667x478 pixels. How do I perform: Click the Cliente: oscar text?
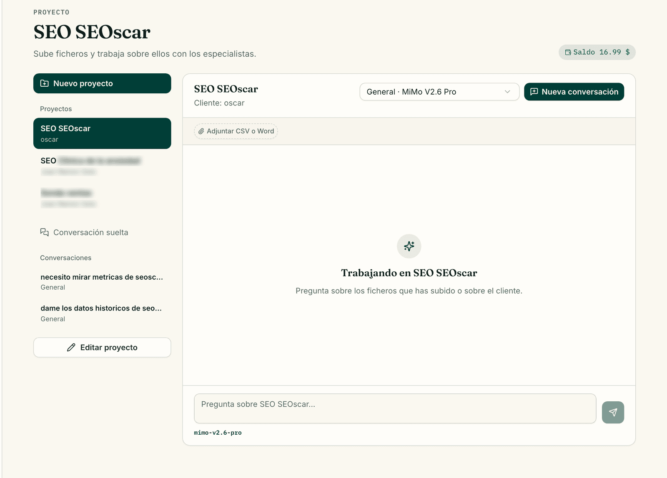click(219, 103)
